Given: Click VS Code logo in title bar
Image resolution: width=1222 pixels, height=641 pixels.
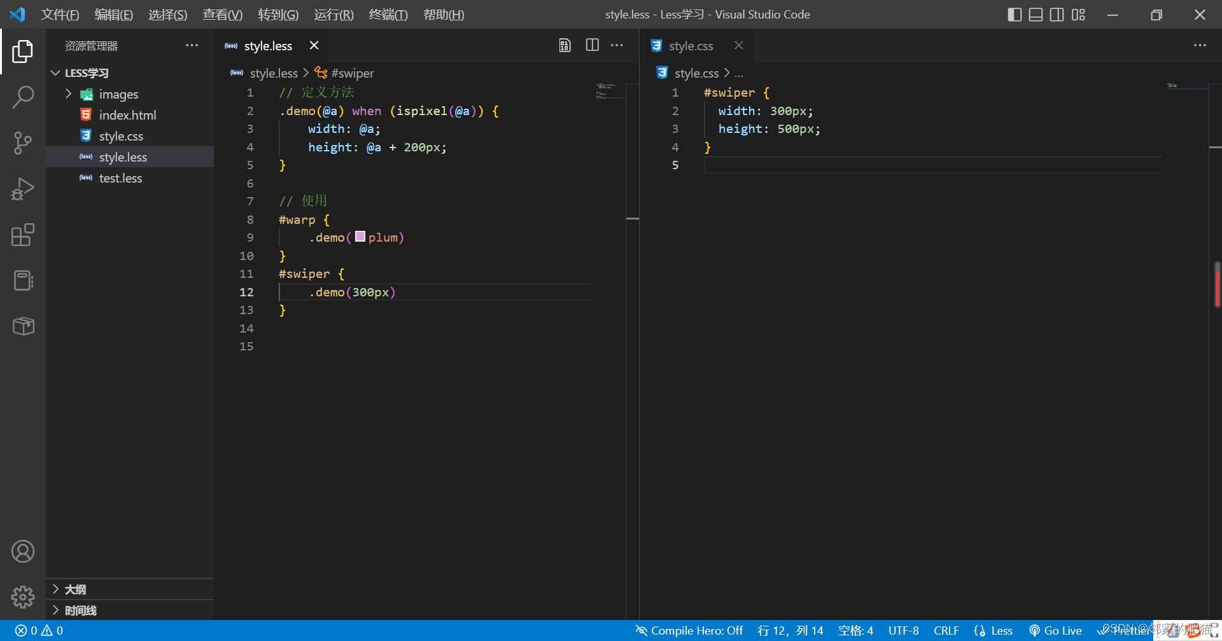Looking at the screenshot, I should point(18,14).
